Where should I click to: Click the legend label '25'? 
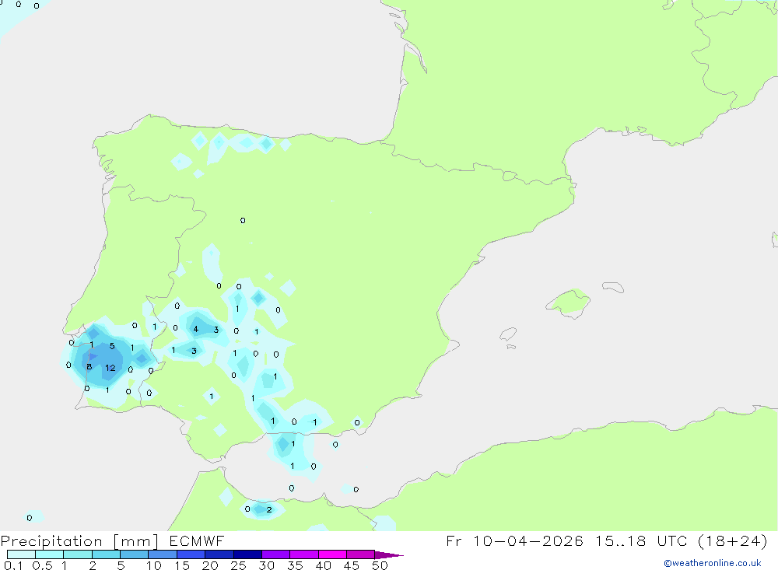coord(238,565)
